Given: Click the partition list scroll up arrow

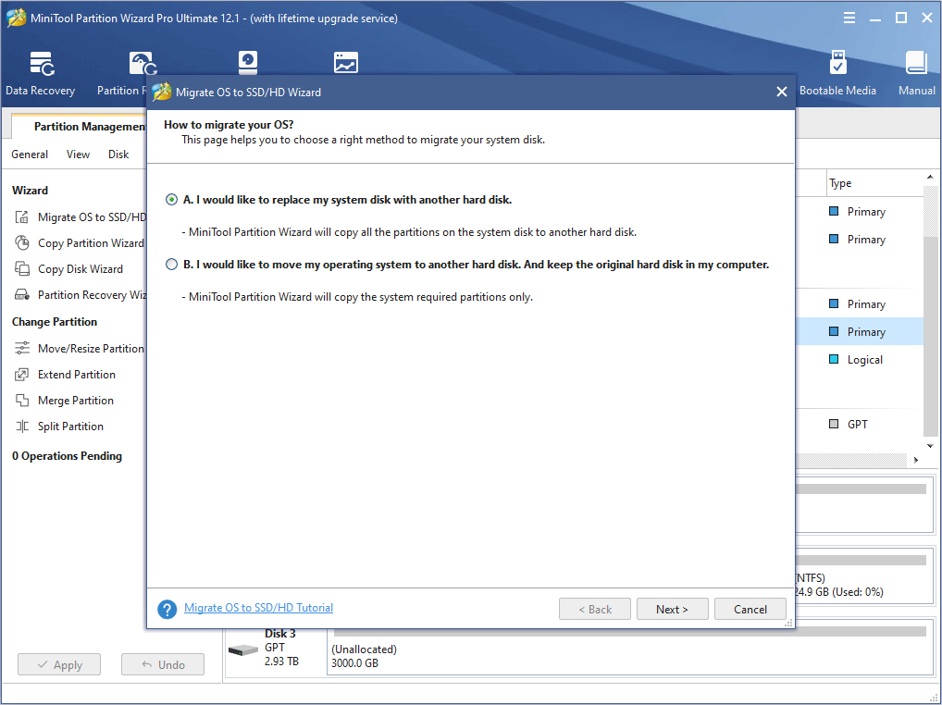Looking at the screenshot, I should tap(930, 177).
